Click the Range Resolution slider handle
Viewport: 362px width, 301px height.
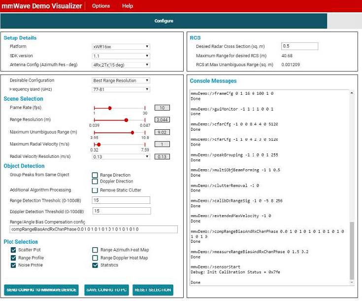(126, 120)
